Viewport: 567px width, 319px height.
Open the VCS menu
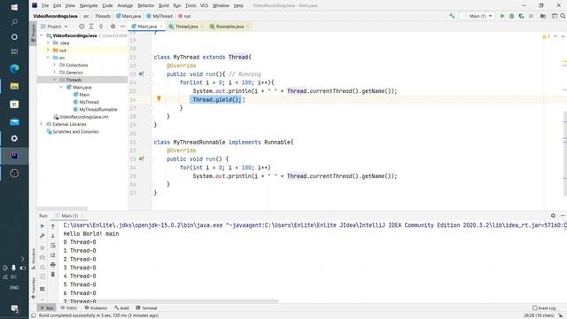pyautogui.click(x=204, y=5)
